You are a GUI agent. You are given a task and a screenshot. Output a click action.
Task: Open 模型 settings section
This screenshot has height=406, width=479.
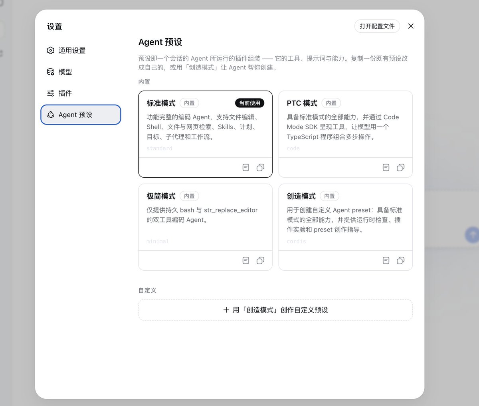click(81, 72)
